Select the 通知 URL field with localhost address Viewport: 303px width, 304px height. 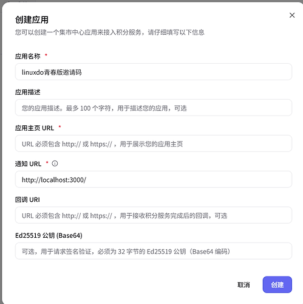pyautogui.click(x=154, y=179)
